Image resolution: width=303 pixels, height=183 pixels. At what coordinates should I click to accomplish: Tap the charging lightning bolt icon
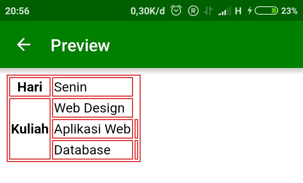pyautogui.click(x=250, y=11)
